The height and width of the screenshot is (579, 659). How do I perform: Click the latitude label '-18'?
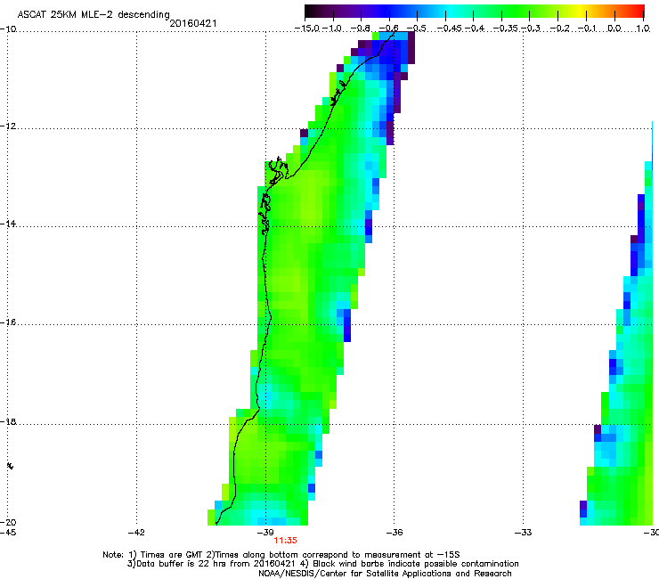click(8, 421)
